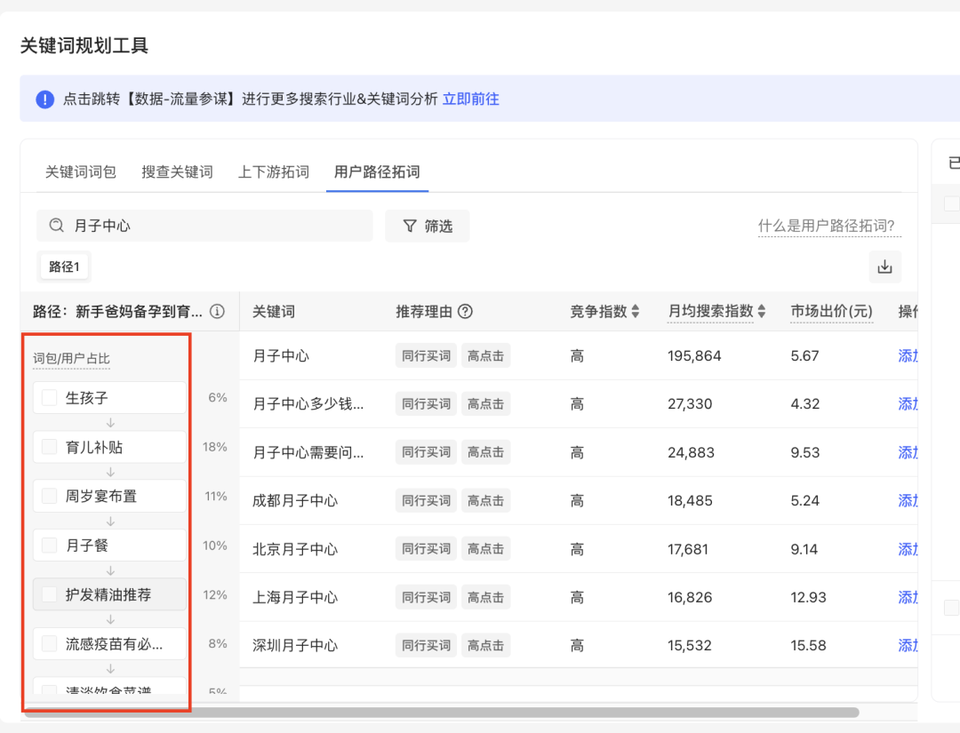
Task: Check the 育儿补贴 keyword pack checkbox
Action: tap(50, 447)
